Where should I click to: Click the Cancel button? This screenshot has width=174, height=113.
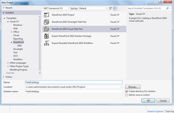tap(163, 101)
